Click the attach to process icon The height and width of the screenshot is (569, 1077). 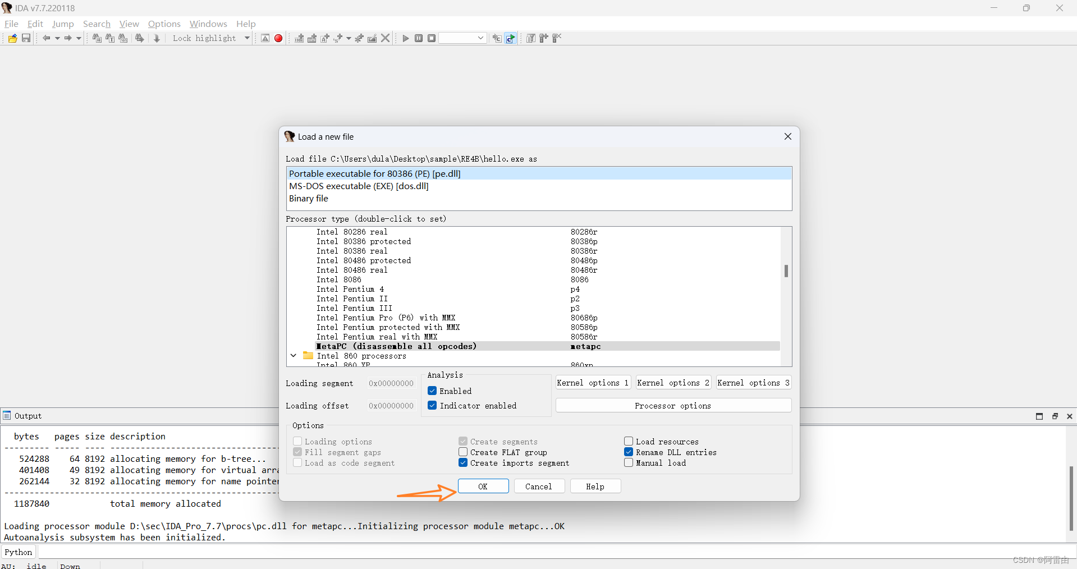point(497,38)
